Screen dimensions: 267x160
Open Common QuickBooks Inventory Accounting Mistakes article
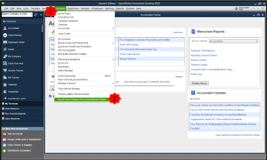tap(218, 115)
